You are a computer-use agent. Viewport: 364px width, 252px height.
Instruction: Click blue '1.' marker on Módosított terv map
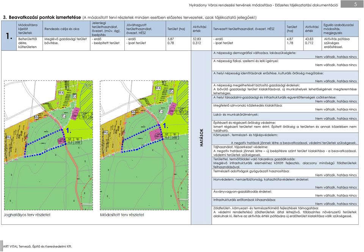coord(165,126)
